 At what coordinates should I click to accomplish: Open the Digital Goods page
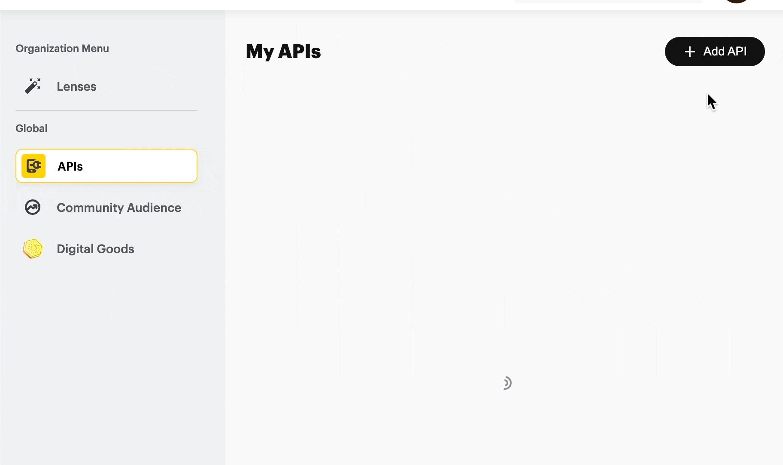(95, 249)
